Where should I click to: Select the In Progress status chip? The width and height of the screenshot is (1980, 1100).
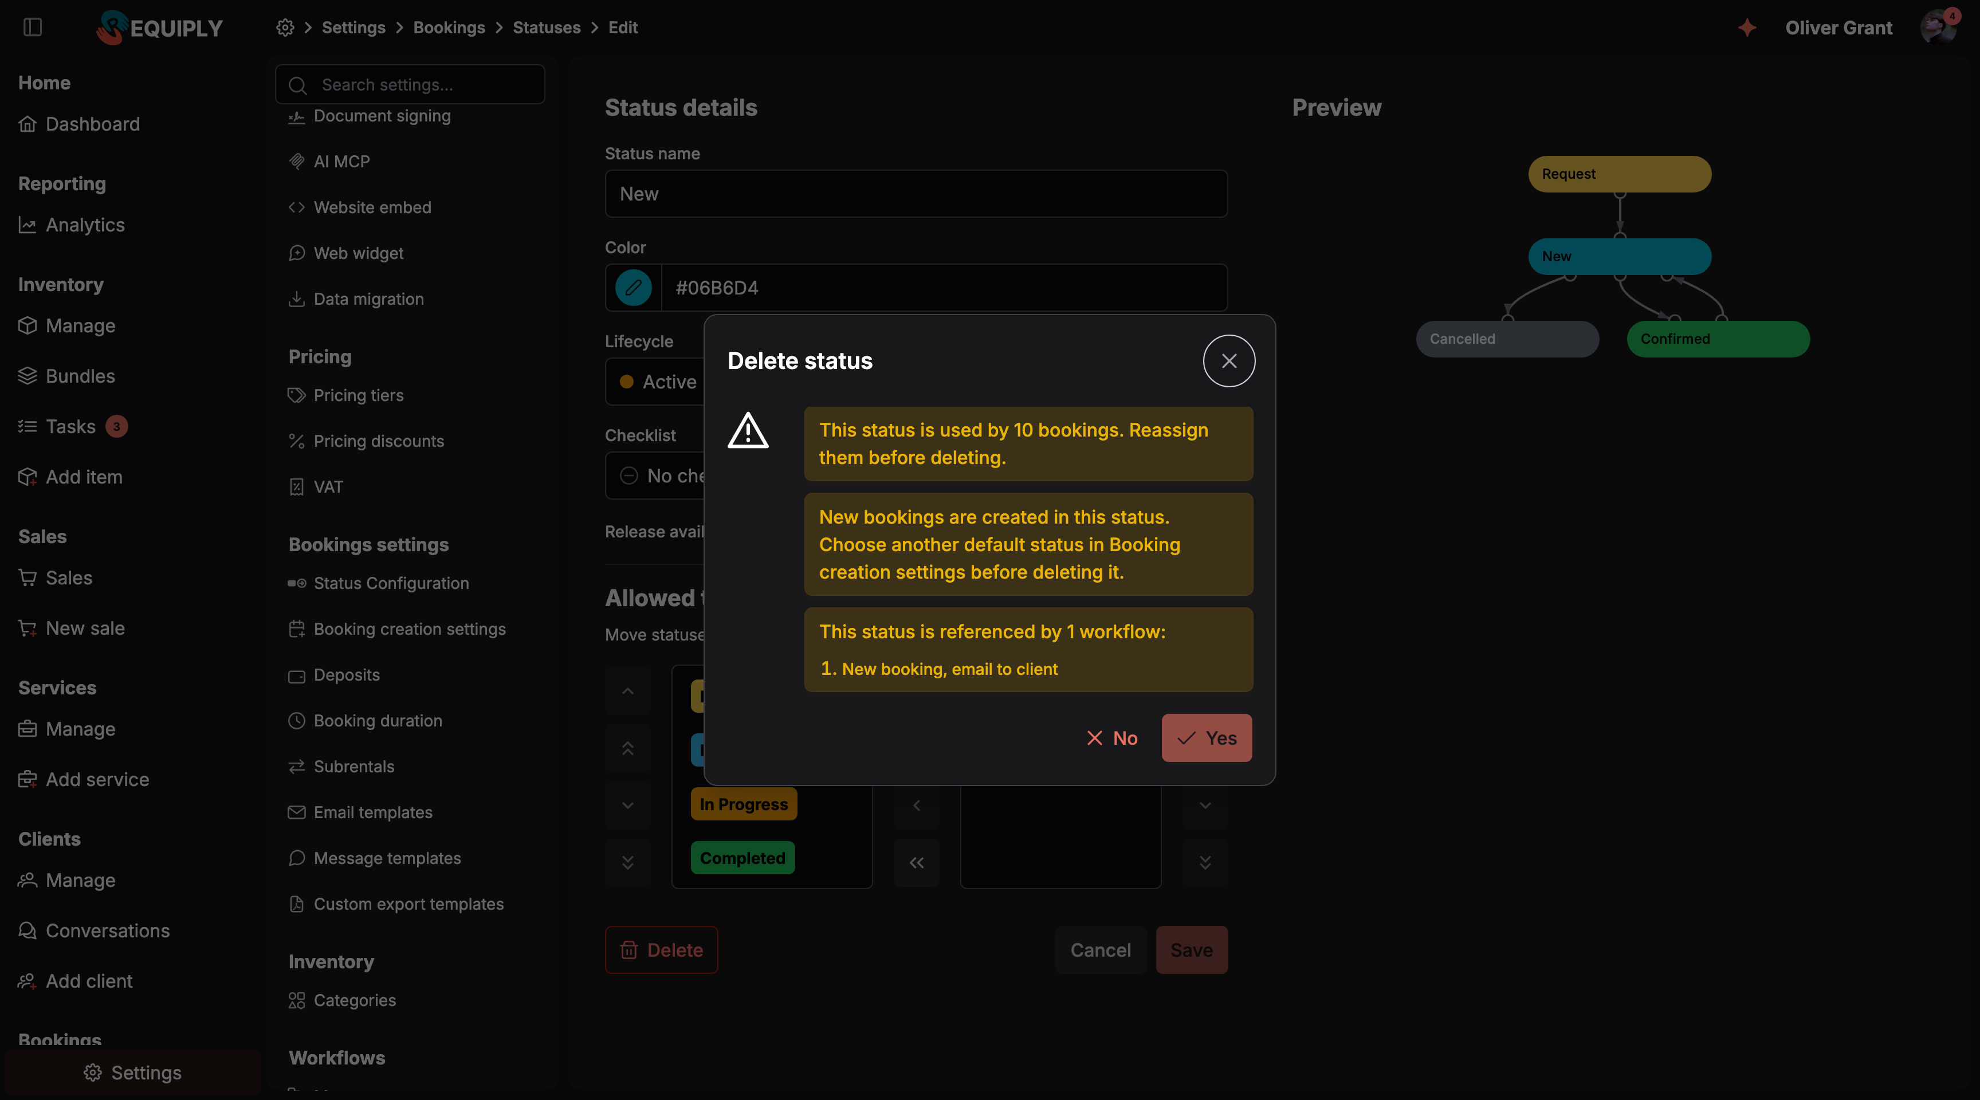point(743,804)
